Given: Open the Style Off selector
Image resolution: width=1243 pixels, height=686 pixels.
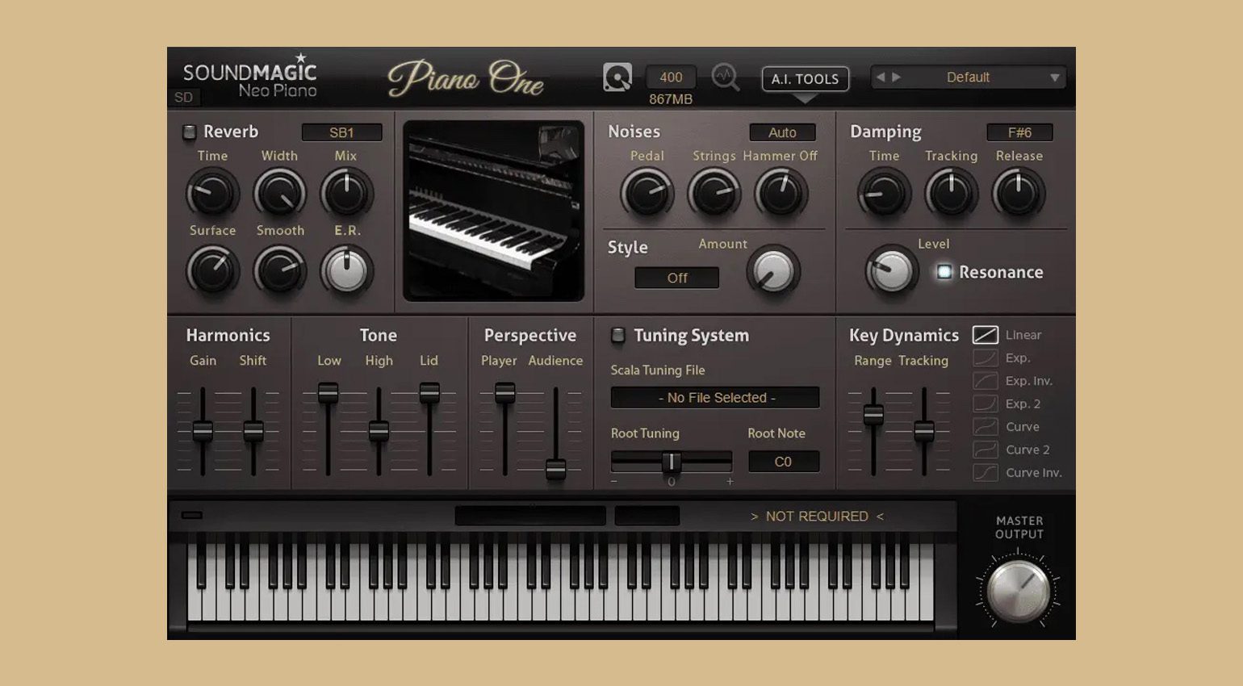Looking at the screenshot, I should (676, 278).
